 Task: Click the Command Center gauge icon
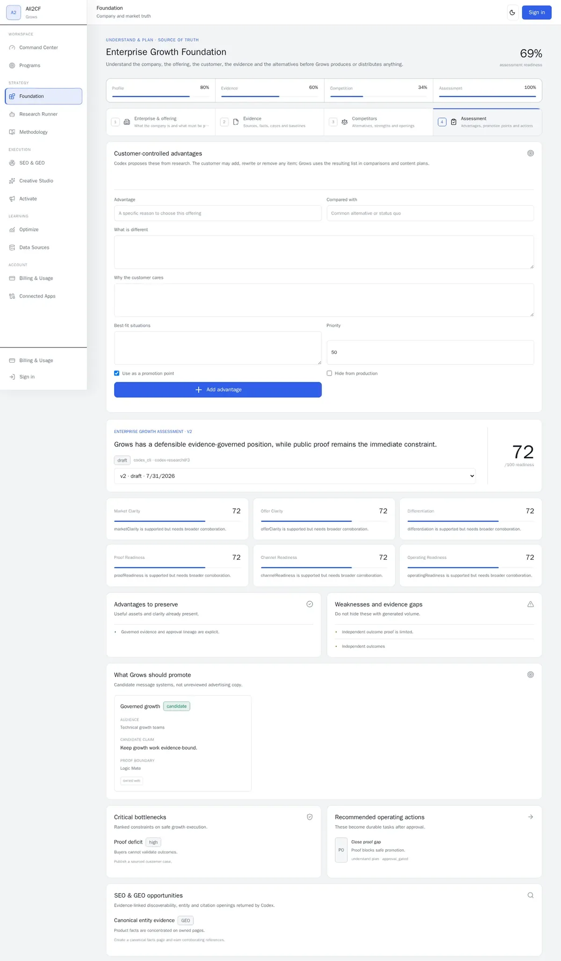(x=12, y=48)
